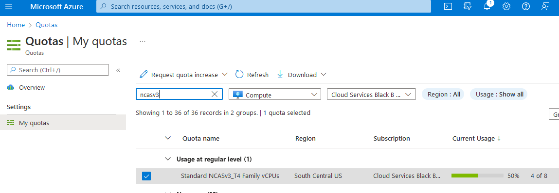Click the 50% usage percentage
Screen dimensions: 559x193
[x=513, y=176]
